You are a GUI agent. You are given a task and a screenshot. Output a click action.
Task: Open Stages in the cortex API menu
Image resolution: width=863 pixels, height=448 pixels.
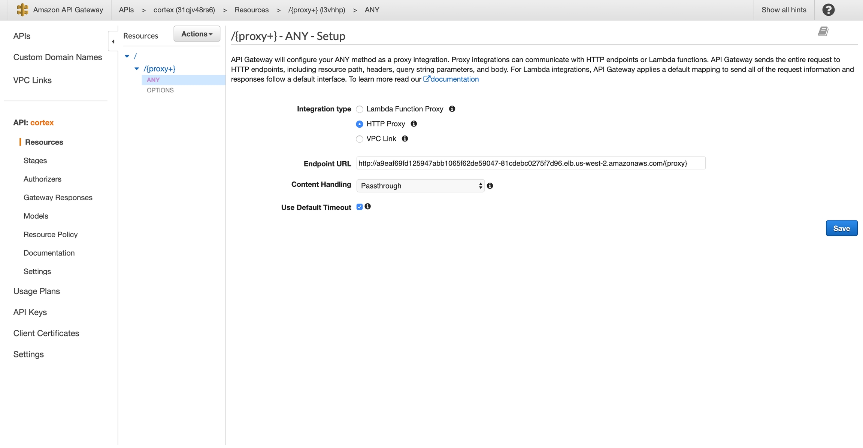tap(35, 161)
